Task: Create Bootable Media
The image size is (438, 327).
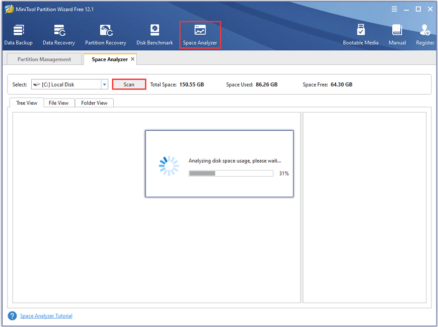Action: click(x=360, y=35)
